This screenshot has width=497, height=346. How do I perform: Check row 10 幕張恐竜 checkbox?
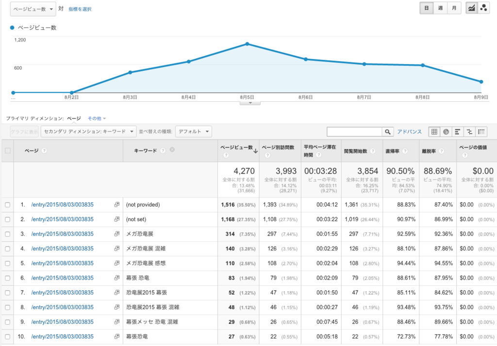[x=8, y=336]
